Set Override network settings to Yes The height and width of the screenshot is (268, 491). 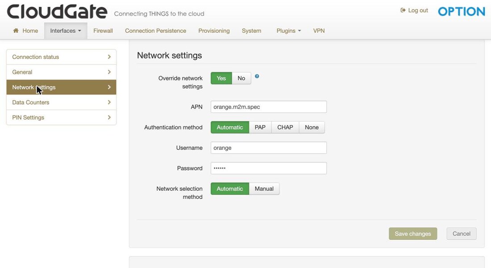221,78
